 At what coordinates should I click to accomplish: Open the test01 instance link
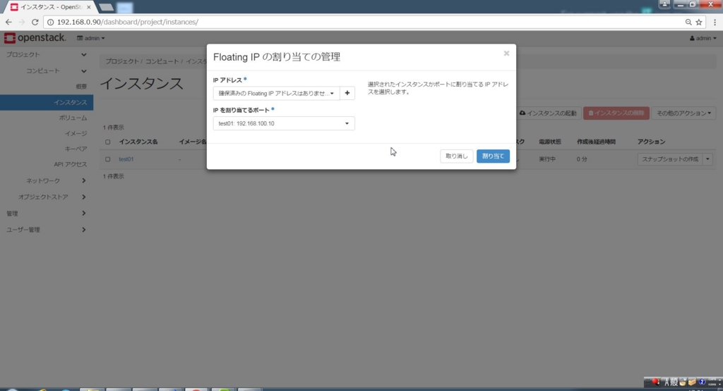pyautogui.click(x=126, y=159)
